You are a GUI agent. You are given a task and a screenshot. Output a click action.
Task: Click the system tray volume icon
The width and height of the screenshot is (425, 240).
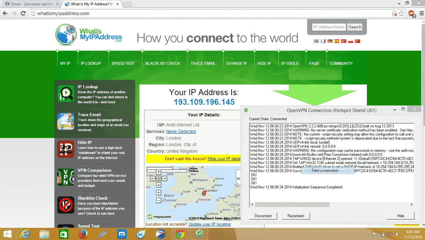coord(397,234)
